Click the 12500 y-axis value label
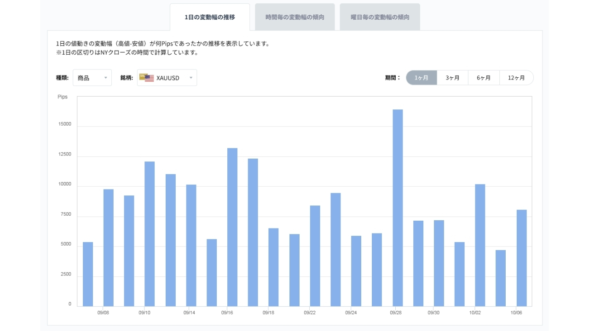This screenshot has width=589, height=331. tap(64, 154)
